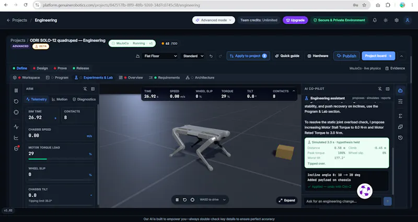Click the undo arrow in project toolbar

point(211,56)
